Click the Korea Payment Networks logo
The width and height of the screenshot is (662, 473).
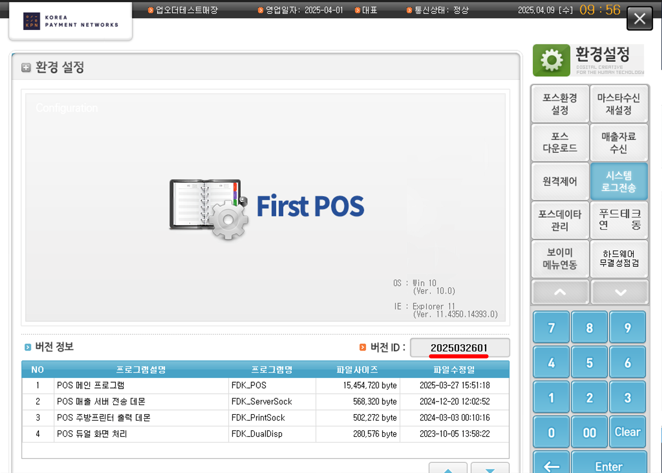[71, 21]
